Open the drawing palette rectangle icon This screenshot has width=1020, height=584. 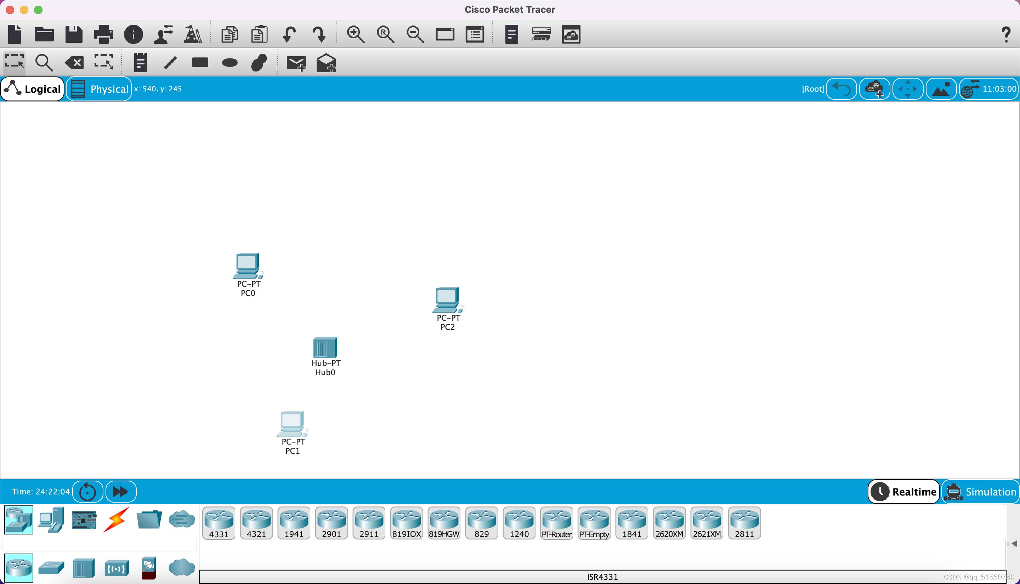click(x=445, y=34)
